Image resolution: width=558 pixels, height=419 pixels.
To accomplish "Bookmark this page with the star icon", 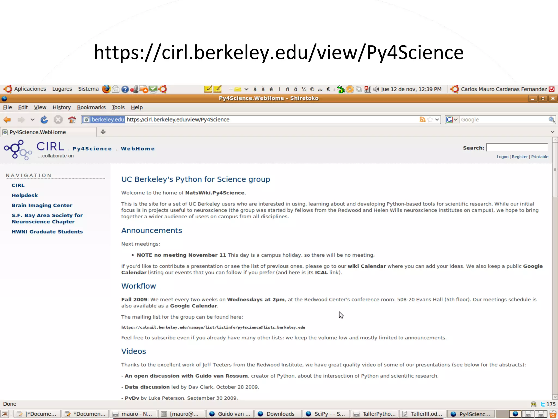I will pyautogui.click(x=430, y=119).
